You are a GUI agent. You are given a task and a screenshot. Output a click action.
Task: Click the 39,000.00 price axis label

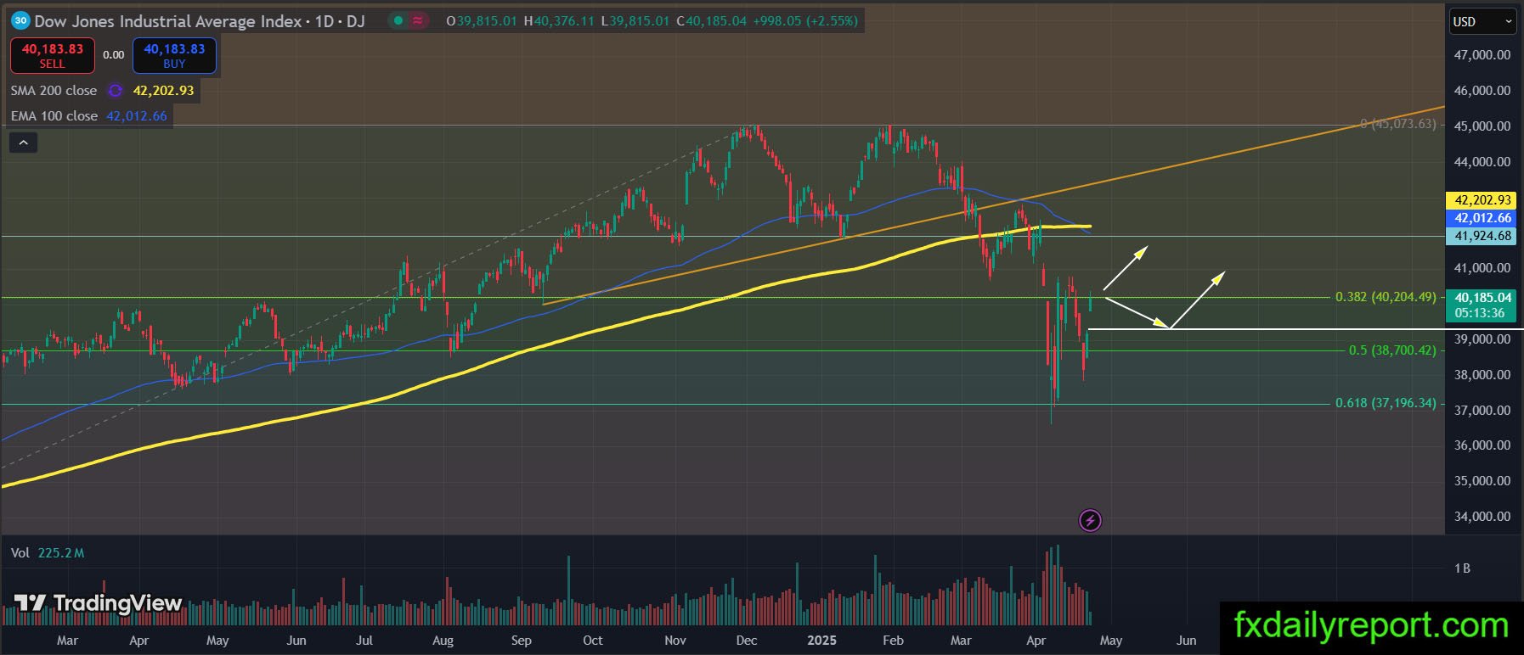(1482, 339)
